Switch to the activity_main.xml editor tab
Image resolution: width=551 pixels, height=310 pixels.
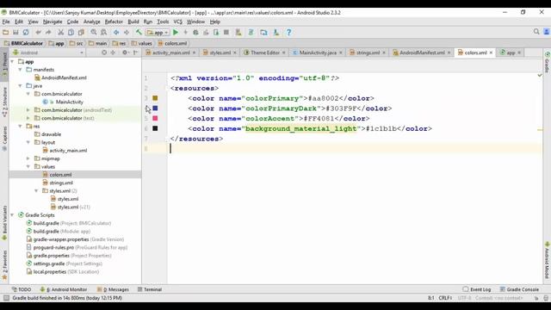(x=170, y=53)
